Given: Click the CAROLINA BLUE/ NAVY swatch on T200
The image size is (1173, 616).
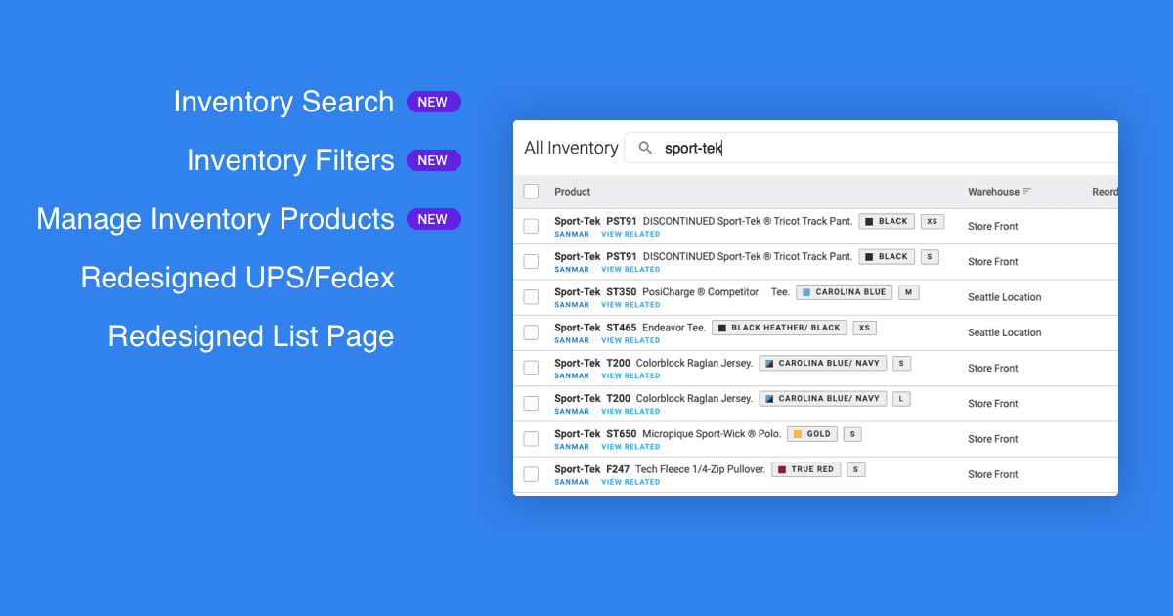Looking at the screenshot, I should (822, 363).
